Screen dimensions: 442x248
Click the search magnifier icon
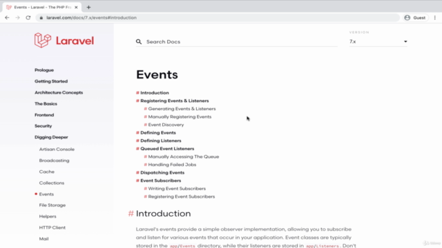point(139,41)
